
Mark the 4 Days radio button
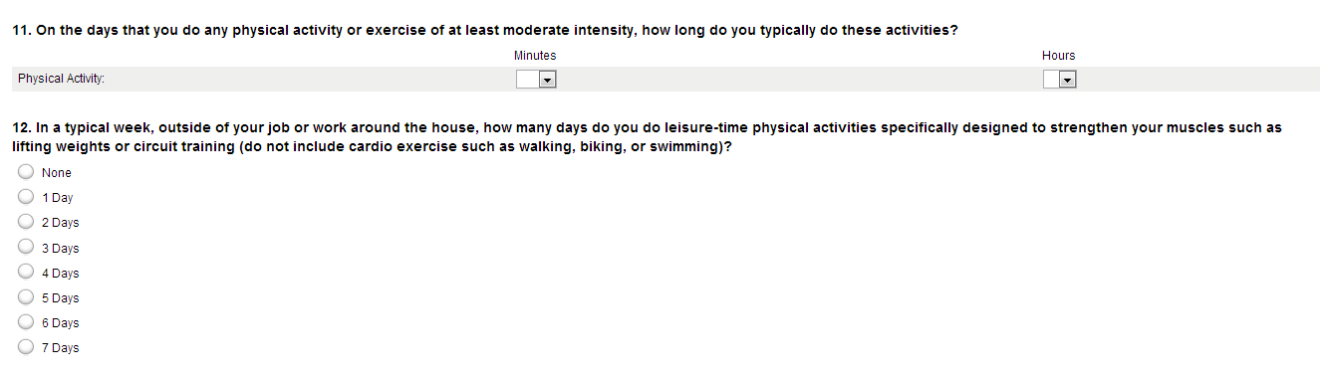click(26, 272)
